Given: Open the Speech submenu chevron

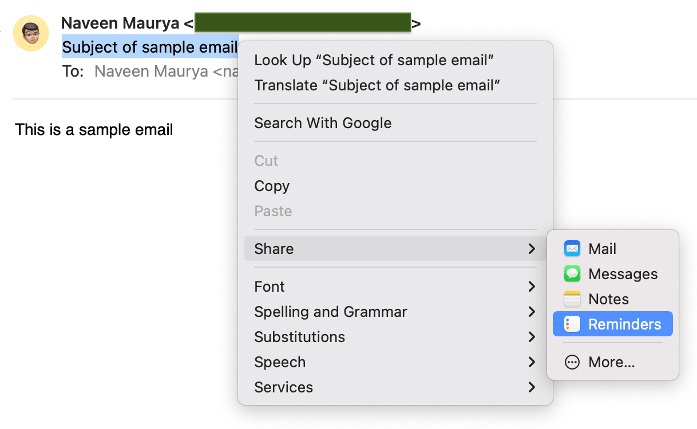Looking at the screenshot, I should (532, 362).
